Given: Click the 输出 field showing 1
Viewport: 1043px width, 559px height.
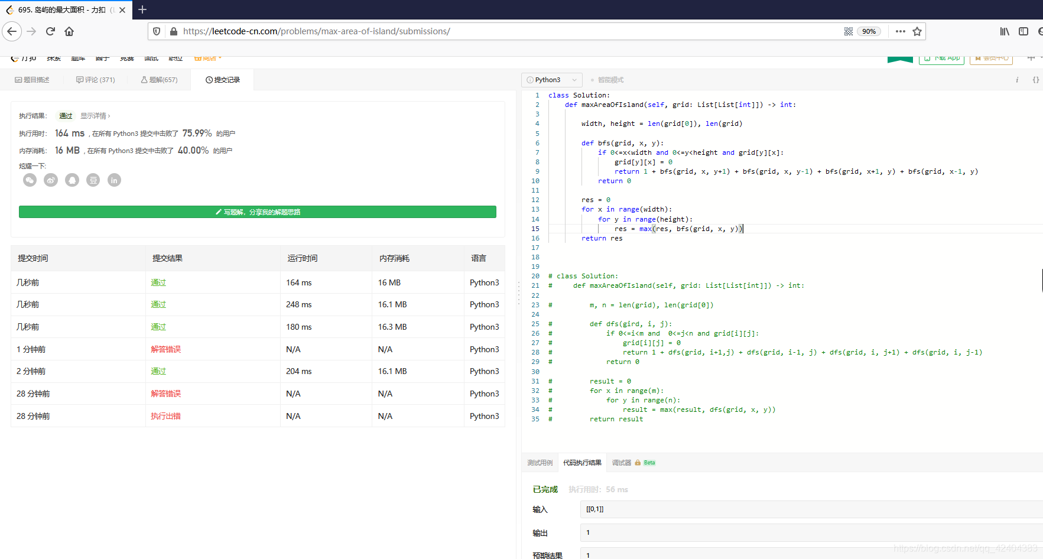Looking at the screenshot, I should coord(811,532).
